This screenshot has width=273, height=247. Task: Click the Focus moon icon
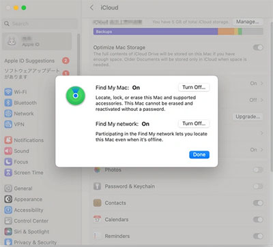pyautogui.click(x=8, y=162)
